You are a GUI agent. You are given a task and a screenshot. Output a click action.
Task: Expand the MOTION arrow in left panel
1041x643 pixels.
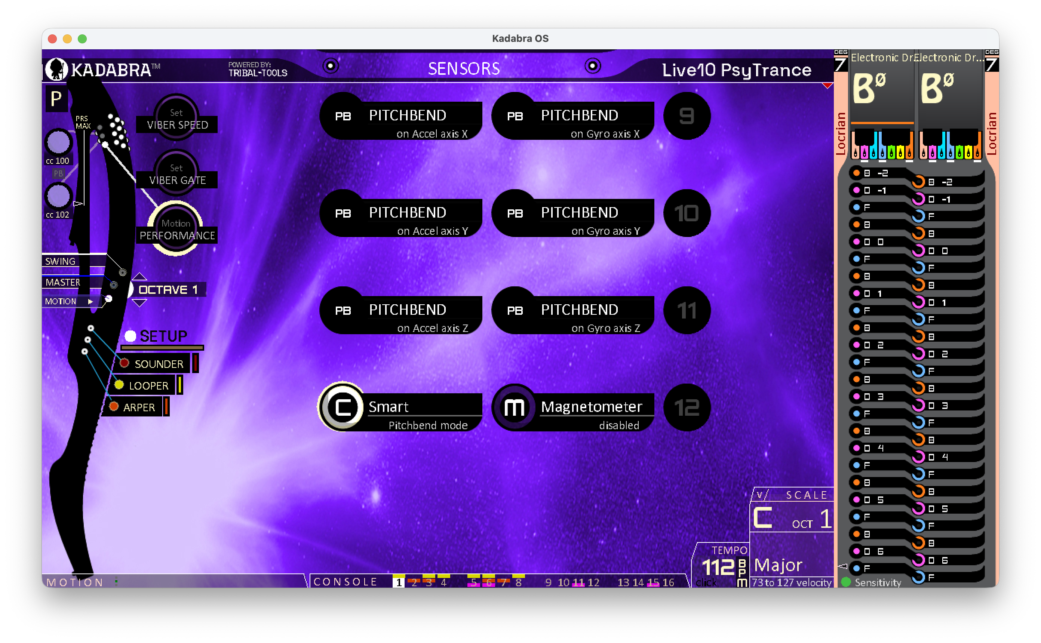pyautogui.click(x=90, y=302)
